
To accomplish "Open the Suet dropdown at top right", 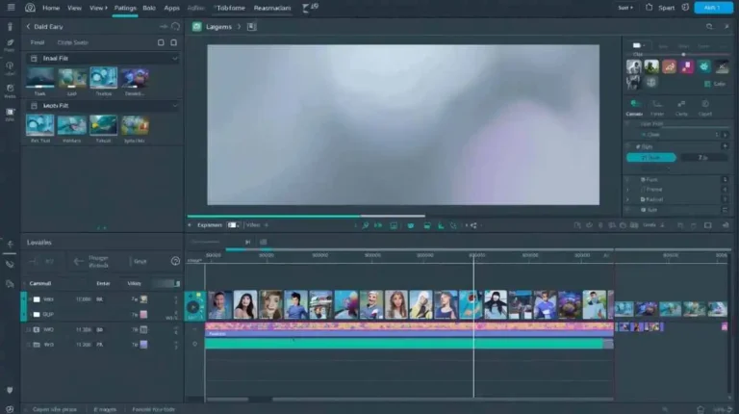I will click(624, 8).
